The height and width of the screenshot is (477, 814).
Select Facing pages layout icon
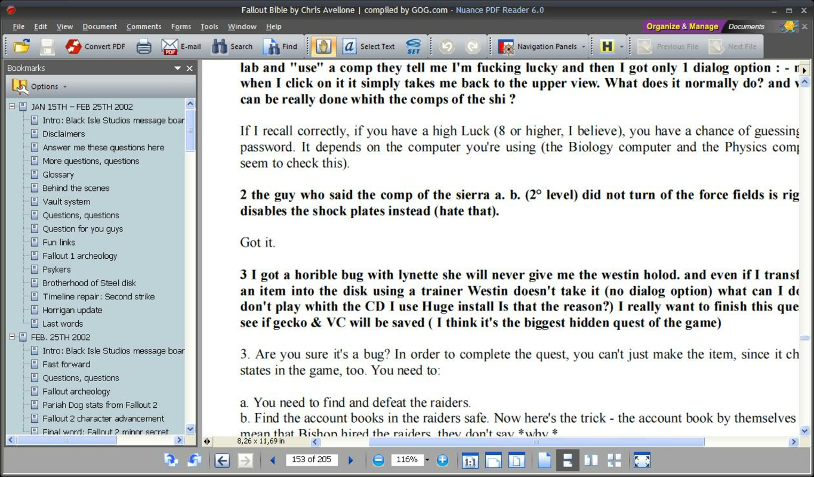591,460
